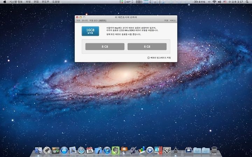Open the documents stack in dock
The height and width of the screenshot is (157, 252).
(x=188, y=150)
